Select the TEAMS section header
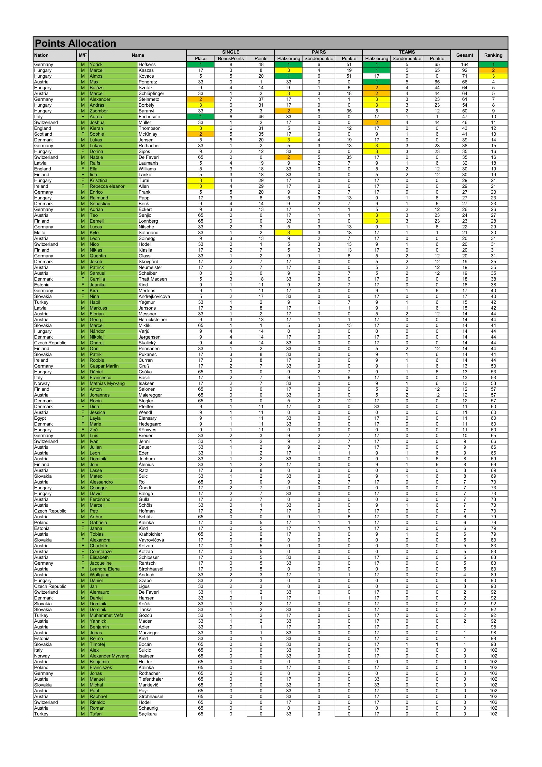Screen dimensions: 542x767 point(406,52)
